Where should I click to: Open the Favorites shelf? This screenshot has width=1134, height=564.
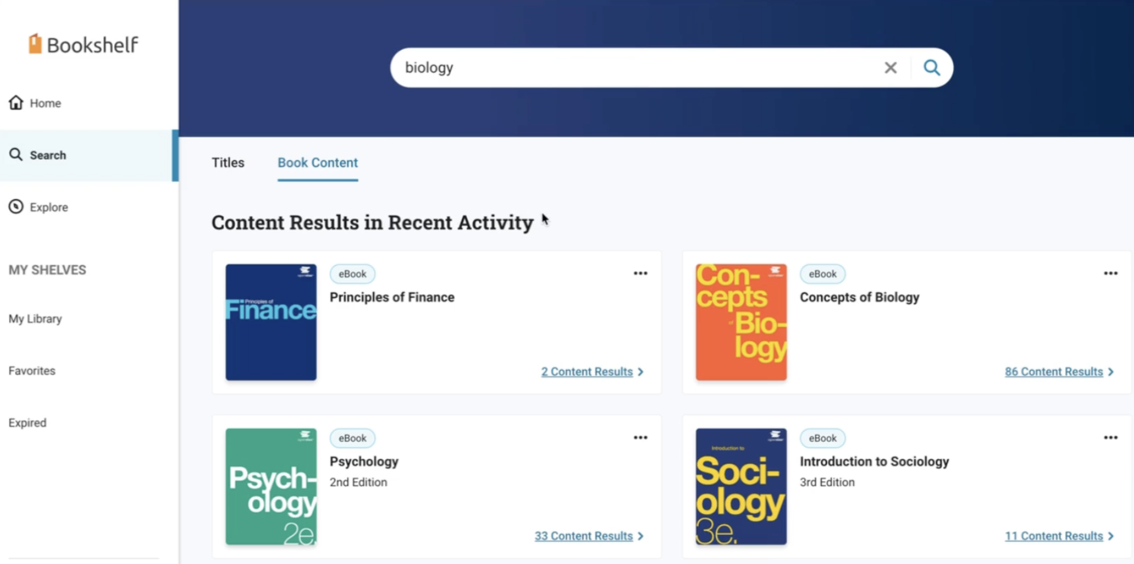click(32, 371)
